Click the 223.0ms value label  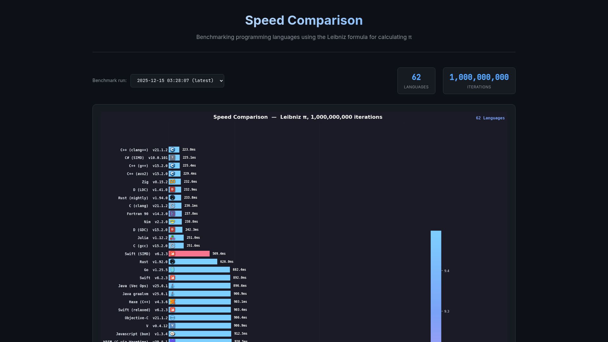pyautogui.click(x=189, y=149)
